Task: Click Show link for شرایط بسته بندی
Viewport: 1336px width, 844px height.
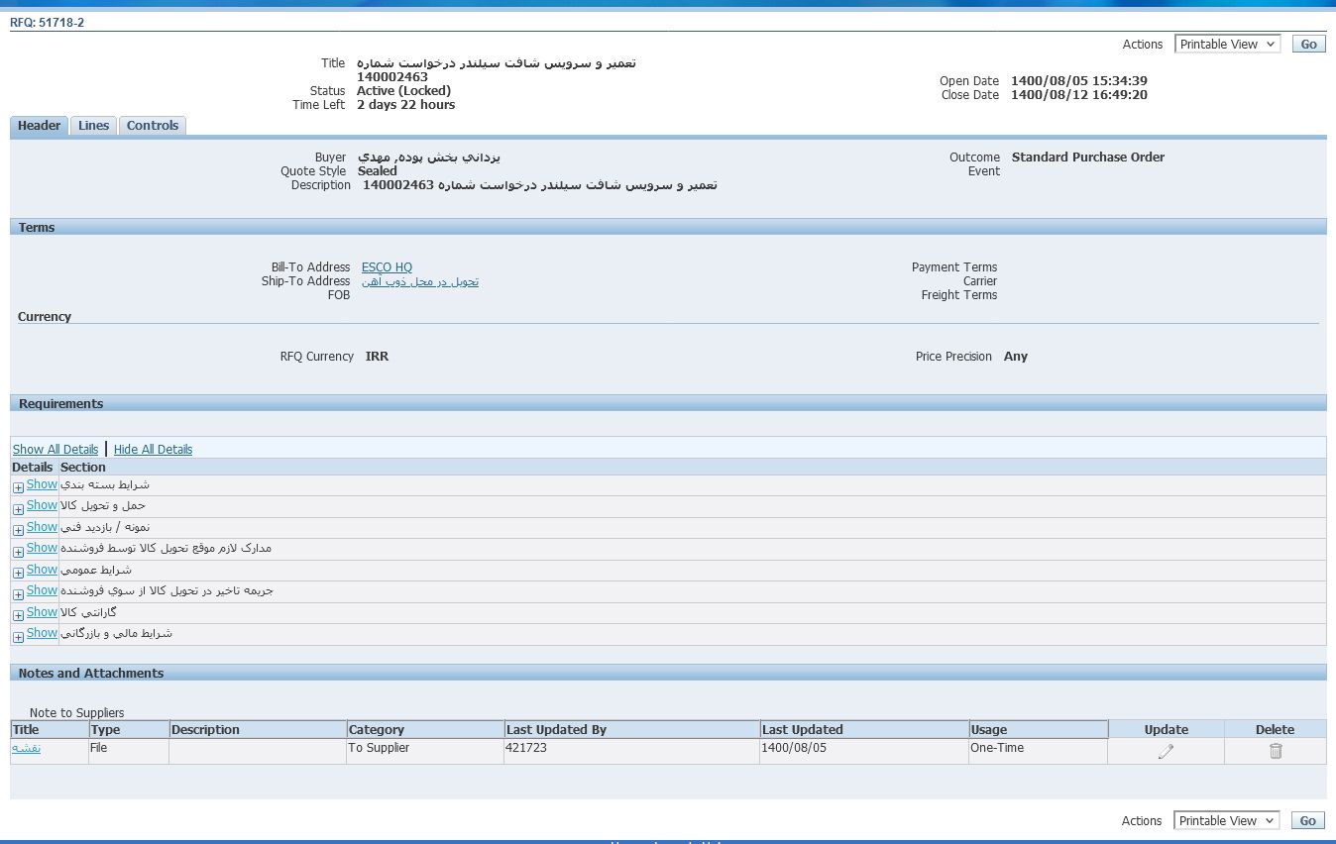Action: 42,484
